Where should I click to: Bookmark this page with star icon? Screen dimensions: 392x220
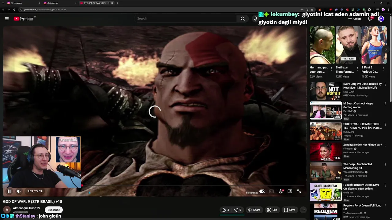click(312, 9)
